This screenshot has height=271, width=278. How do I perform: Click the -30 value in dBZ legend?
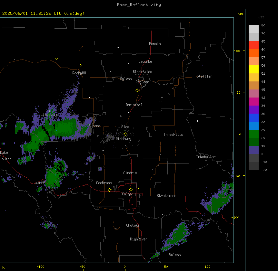(x=264, y=170)
